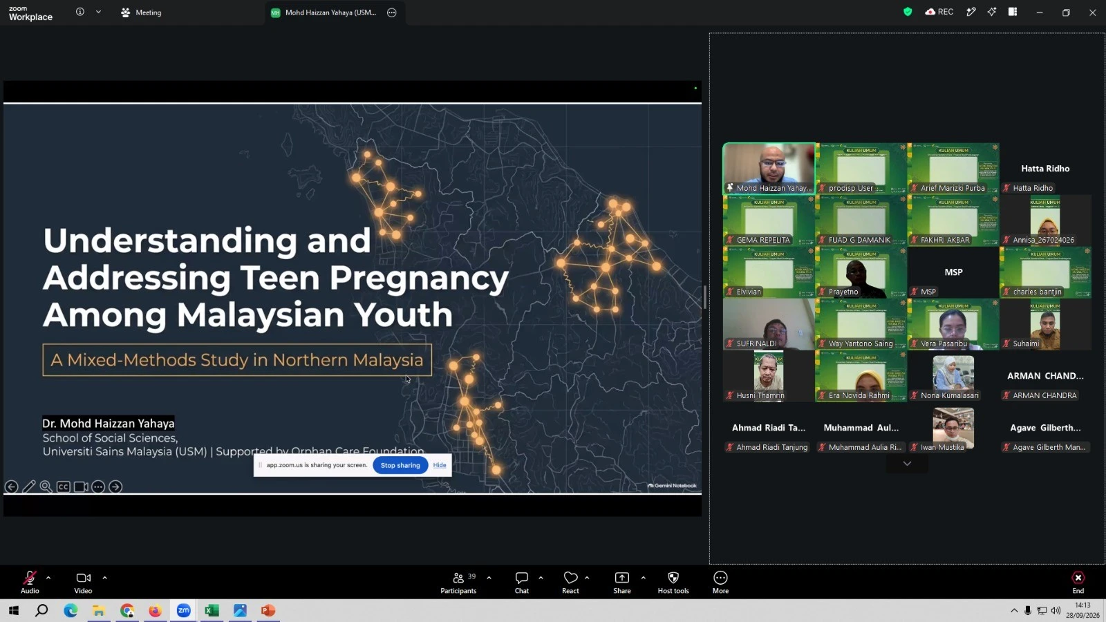Open the Chat panel
The height and width of the screenshot is (622, 1106).
tap(522, 582)
